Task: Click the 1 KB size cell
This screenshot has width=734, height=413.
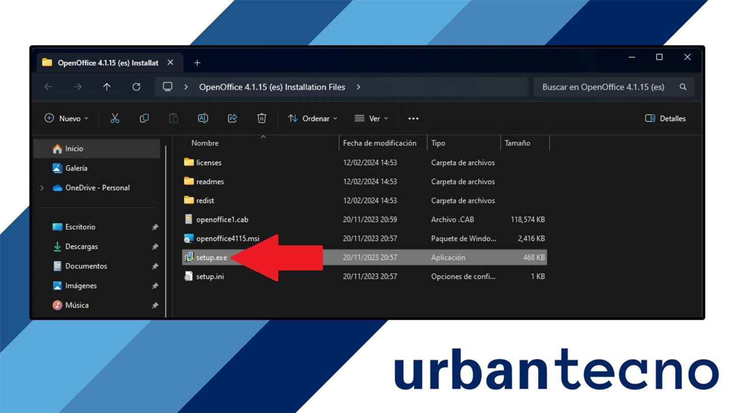Action: click(538, 276)
